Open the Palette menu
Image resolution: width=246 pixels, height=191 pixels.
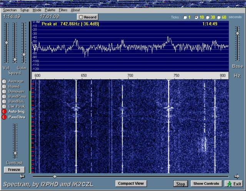[50, 10]
